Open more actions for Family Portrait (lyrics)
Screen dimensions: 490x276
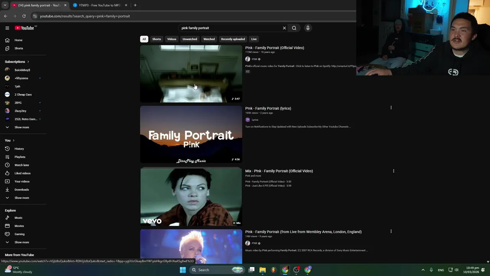tap(391, 108)
